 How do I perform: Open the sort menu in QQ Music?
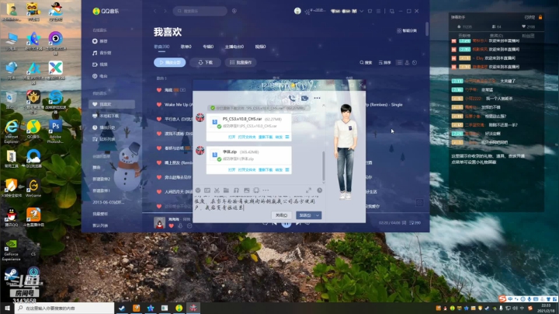(x=384, y=62)
